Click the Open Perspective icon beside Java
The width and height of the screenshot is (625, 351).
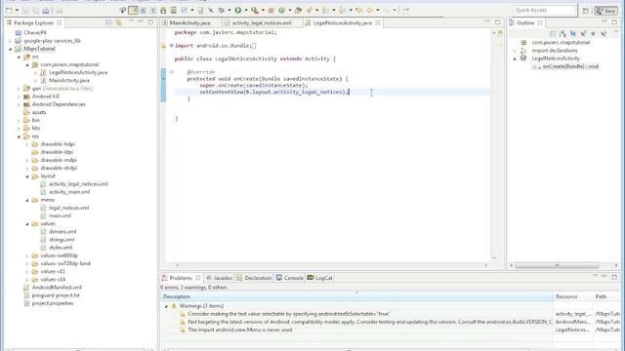586,11
